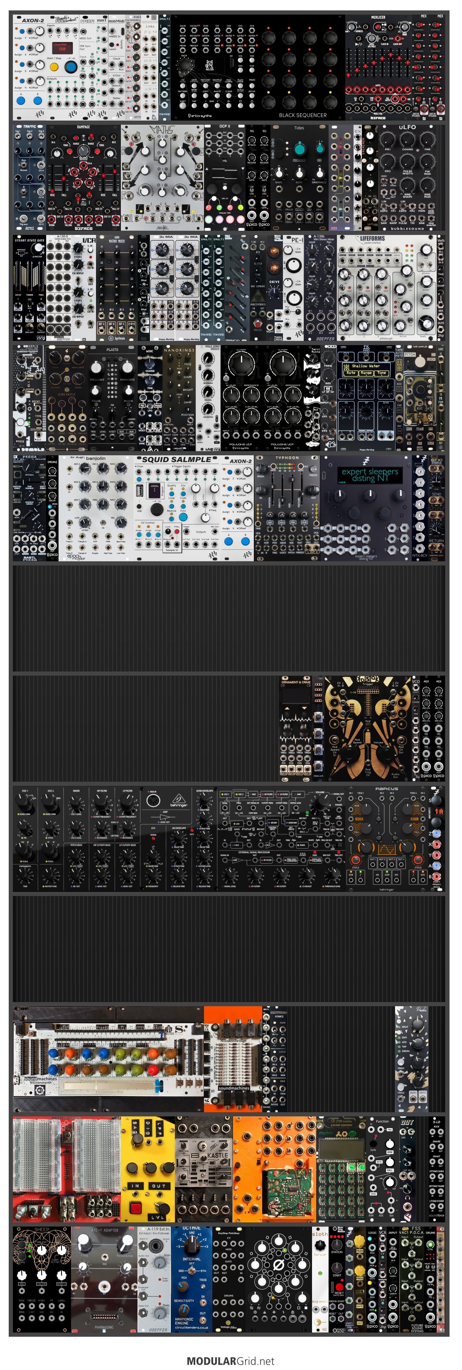Screen dimensions: 462x1370
Task: Select the red breadboard module
Action: 67,1169
